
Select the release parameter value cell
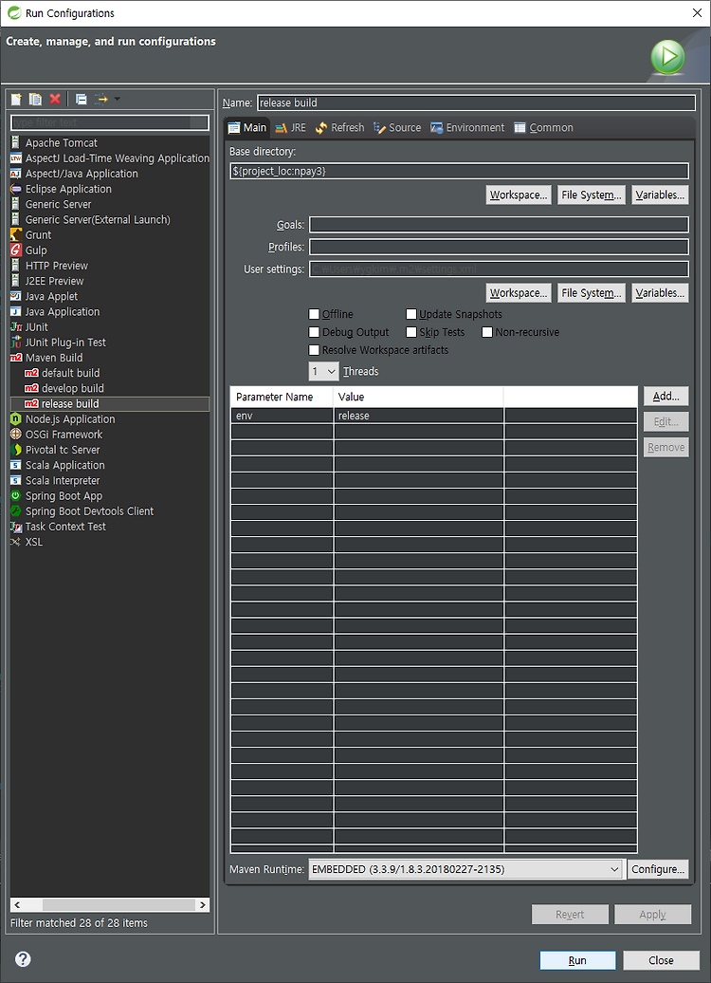(x=419, y=416)
